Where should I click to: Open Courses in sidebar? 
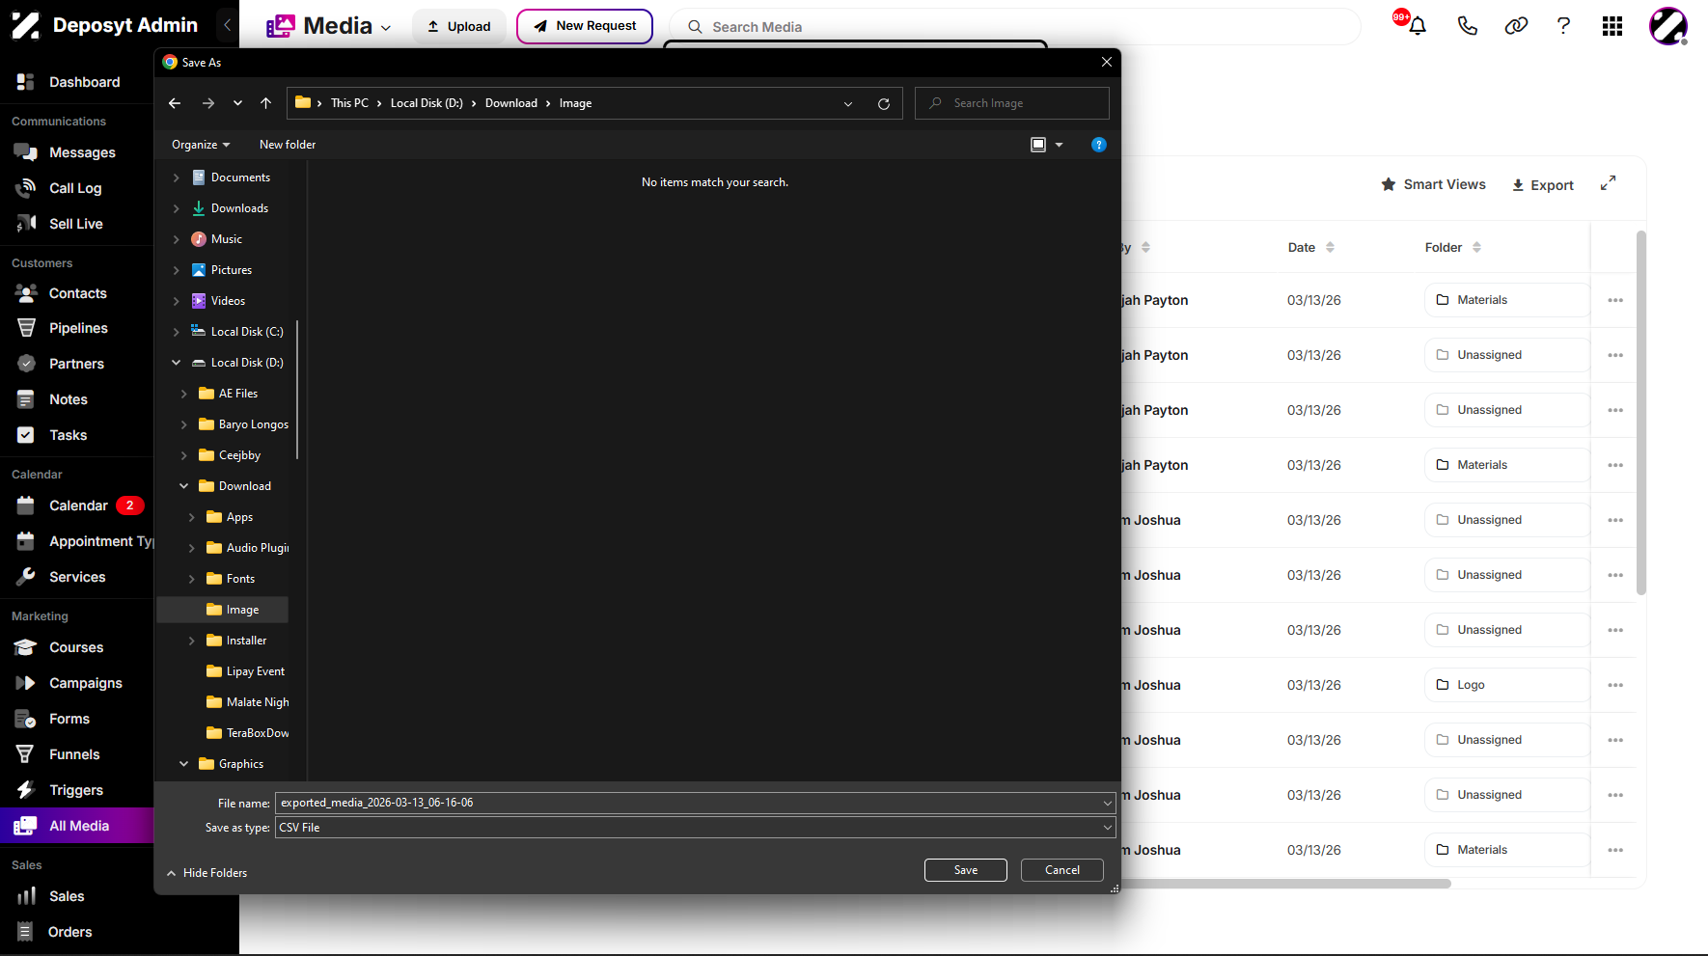(77, 647)
